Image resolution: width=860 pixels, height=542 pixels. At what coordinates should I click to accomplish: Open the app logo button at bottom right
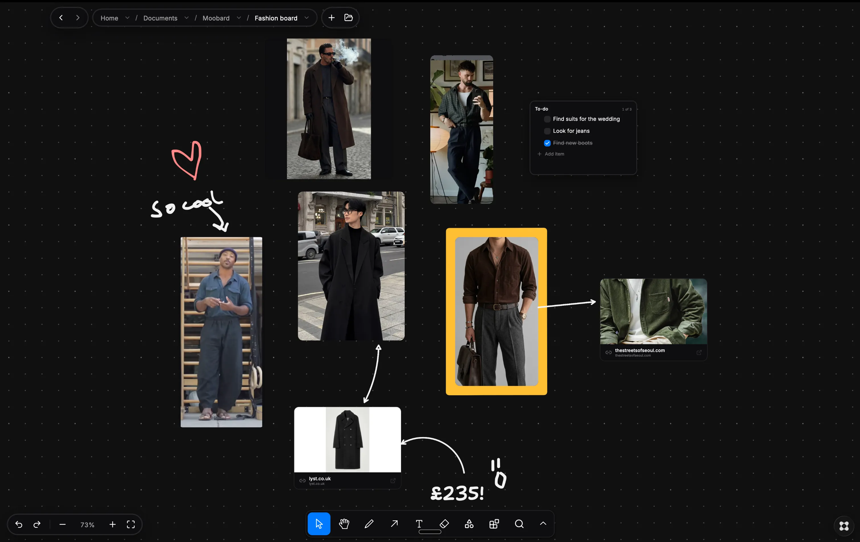click(844, 526)
